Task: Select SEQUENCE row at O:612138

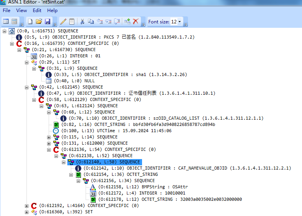Action: 100,156
